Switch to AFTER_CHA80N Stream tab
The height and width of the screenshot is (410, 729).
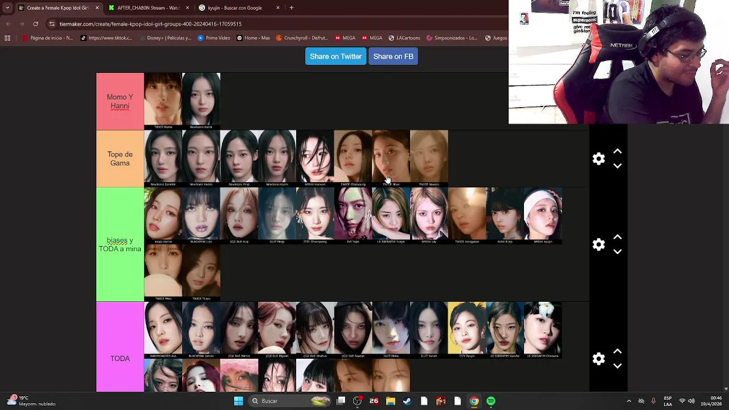(148, 8)
